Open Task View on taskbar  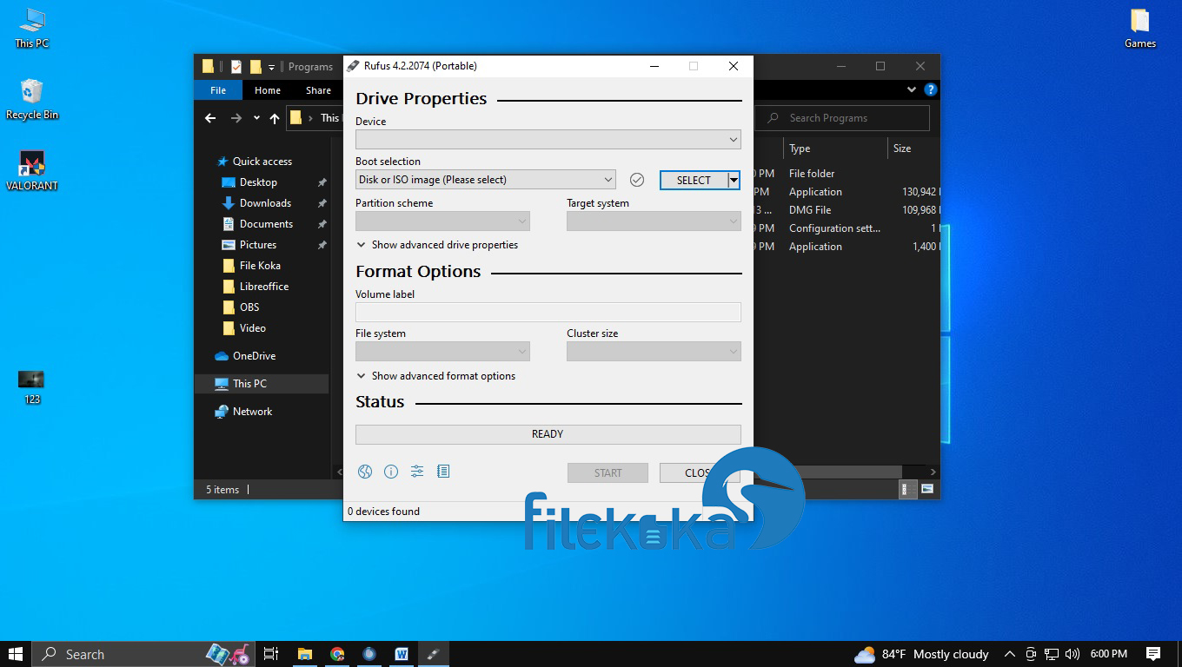pos(271,654)
